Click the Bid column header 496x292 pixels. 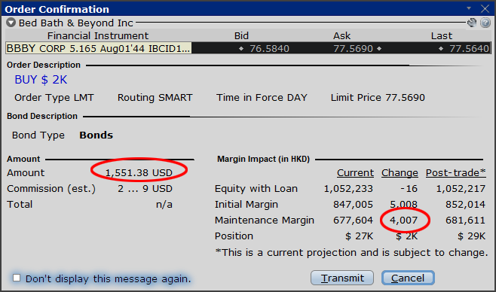coord(241,35)
